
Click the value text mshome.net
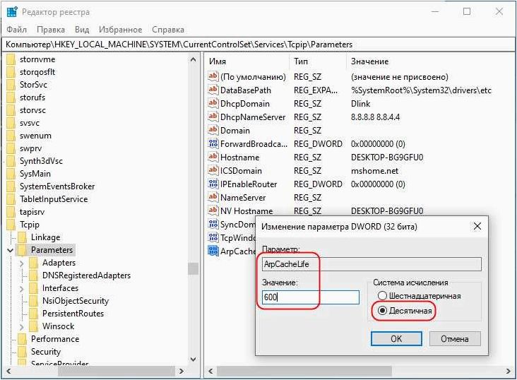(374, 171)
